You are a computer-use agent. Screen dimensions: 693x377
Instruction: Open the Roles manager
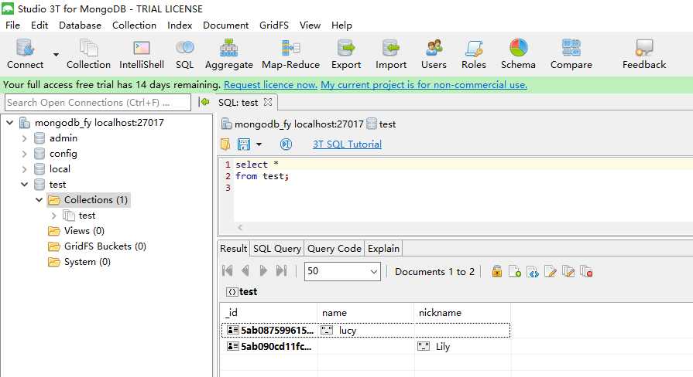473,54
